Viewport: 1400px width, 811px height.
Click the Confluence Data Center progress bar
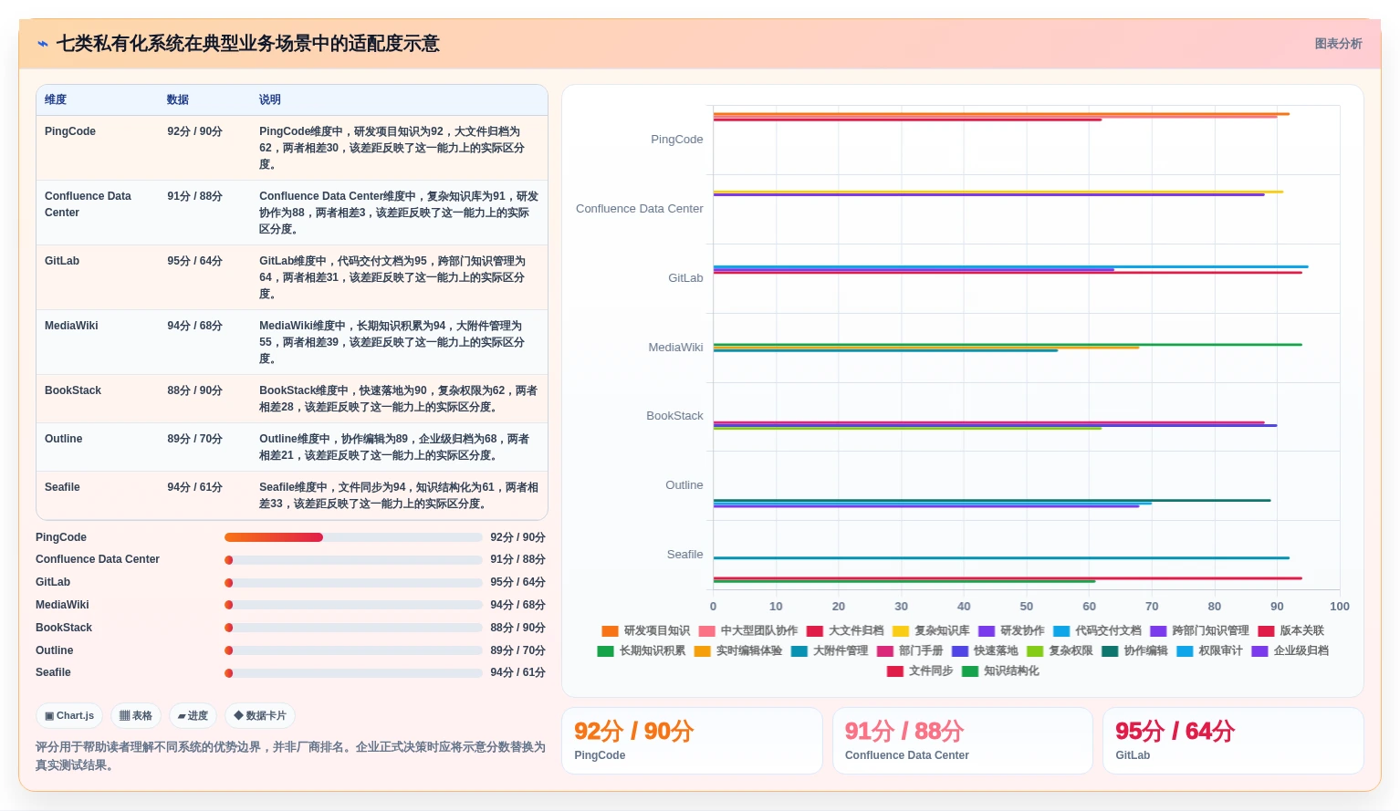point(353,560)
